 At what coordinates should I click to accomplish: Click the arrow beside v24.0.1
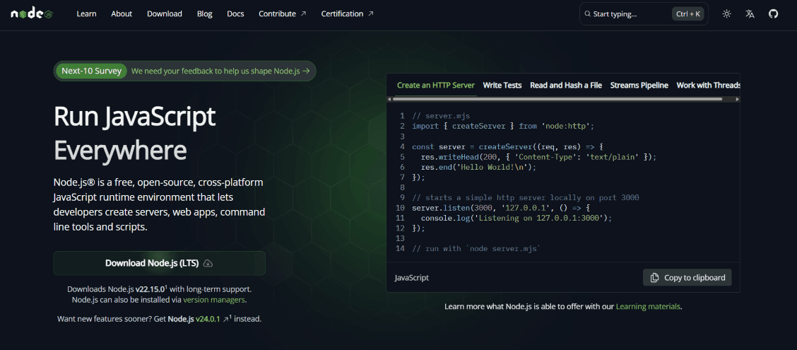tap(225, 320)
